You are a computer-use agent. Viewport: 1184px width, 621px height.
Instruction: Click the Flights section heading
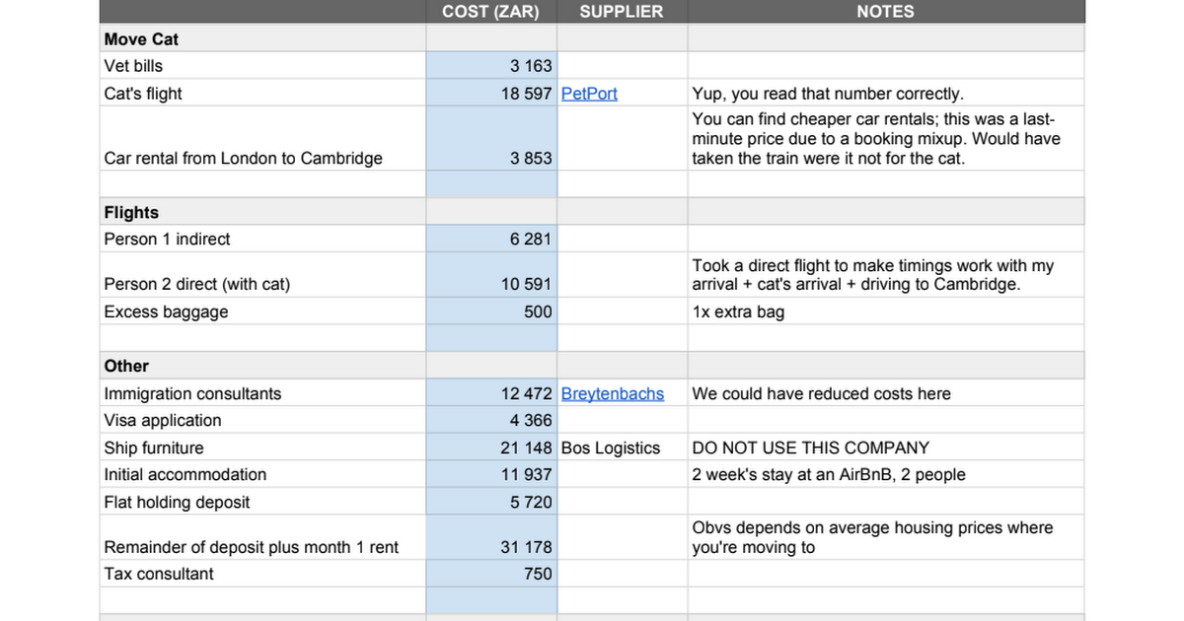click(131, 212)
